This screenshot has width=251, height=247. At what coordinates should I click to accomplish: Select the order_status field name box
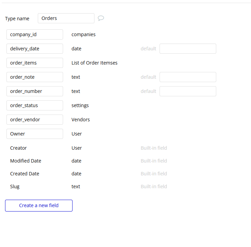[34, 105]
